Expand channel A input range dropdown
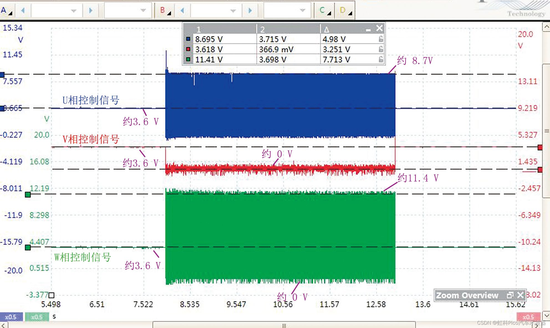This screenshot has height=328, width=550. coord(73,11)
